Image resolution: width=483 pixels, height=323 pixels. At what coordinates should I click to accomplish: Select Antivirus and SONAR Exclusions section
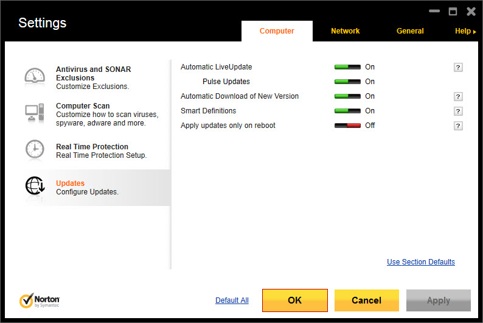click(93, 73)
